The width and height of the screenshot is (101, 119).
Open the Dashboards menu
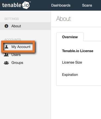(61, 5)
